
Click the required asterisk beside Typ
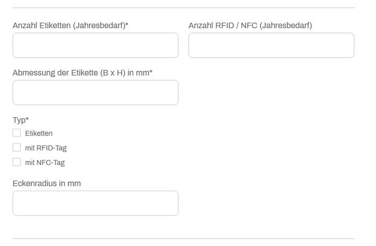point(27,119)
